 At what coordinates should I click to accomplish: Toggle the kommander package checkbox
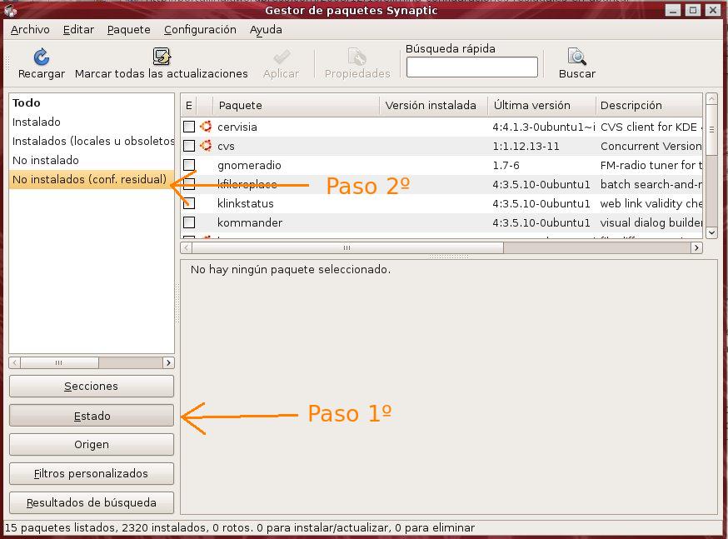pyautogui.click(x=189, y=222)
